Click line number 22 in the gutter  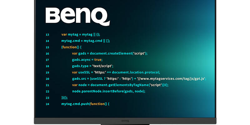click(47, 92)
